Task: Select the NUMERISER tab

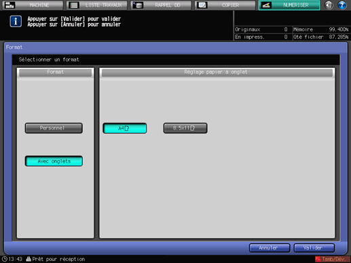Action: click(x=289, y=5)
